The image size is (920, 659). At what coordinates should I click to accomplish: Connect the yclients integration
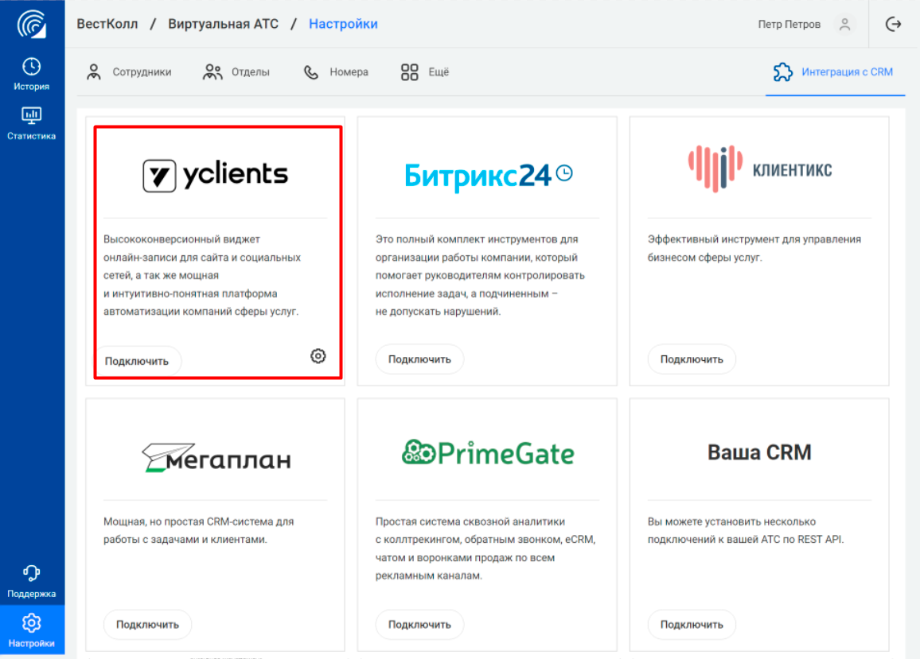[x=137, y=361]
